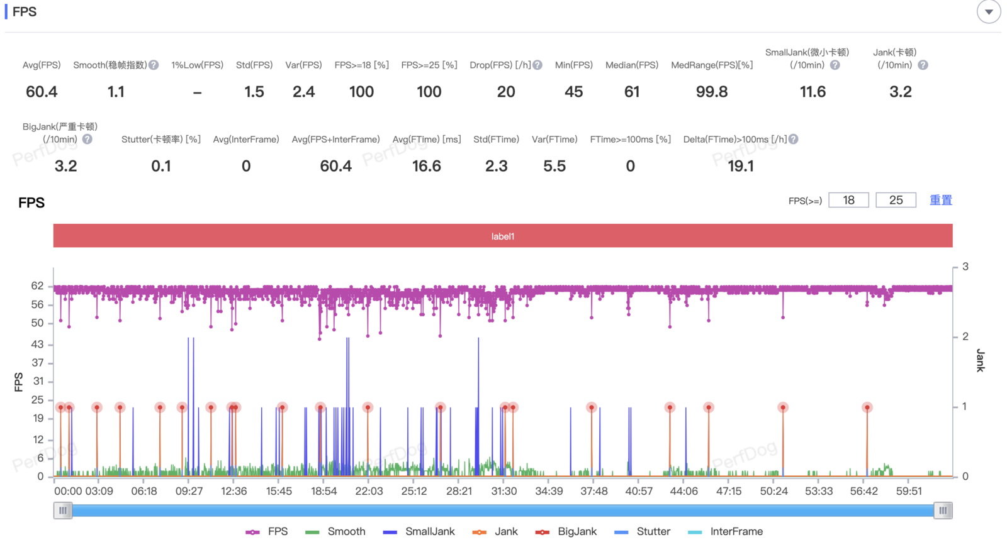This screenshot has width=1007, height=542.
Task: Click the BigJank marker near 03:09
Action: (x=97, y=407)
